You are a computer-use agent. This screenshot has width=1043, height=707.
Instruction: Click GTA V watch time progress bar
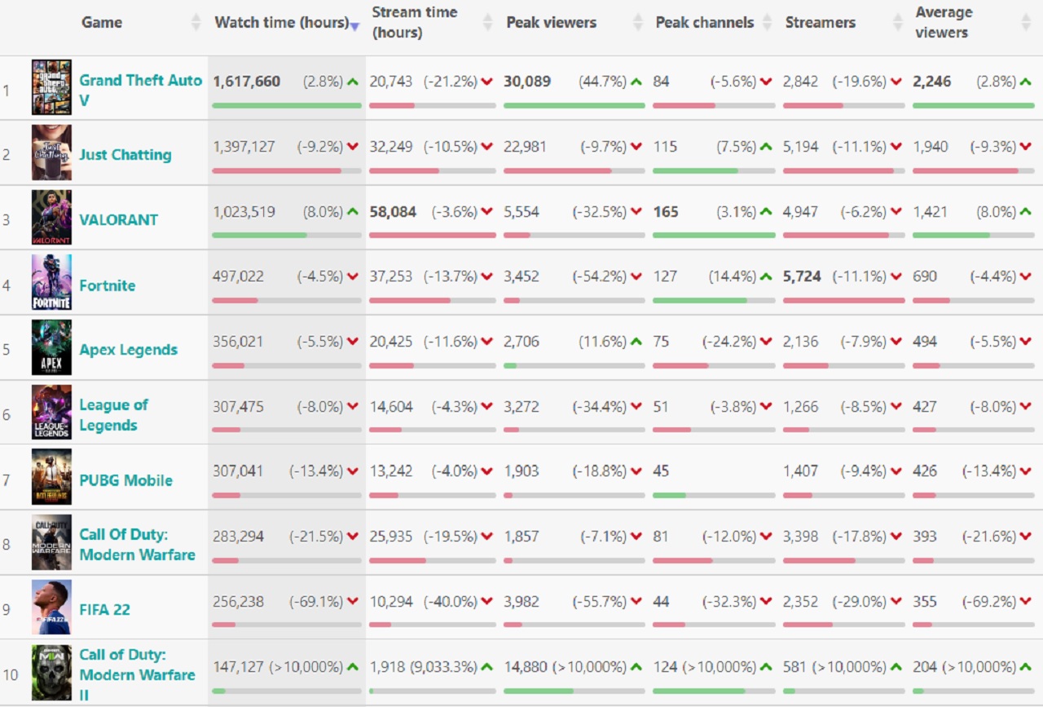[287, 105]
